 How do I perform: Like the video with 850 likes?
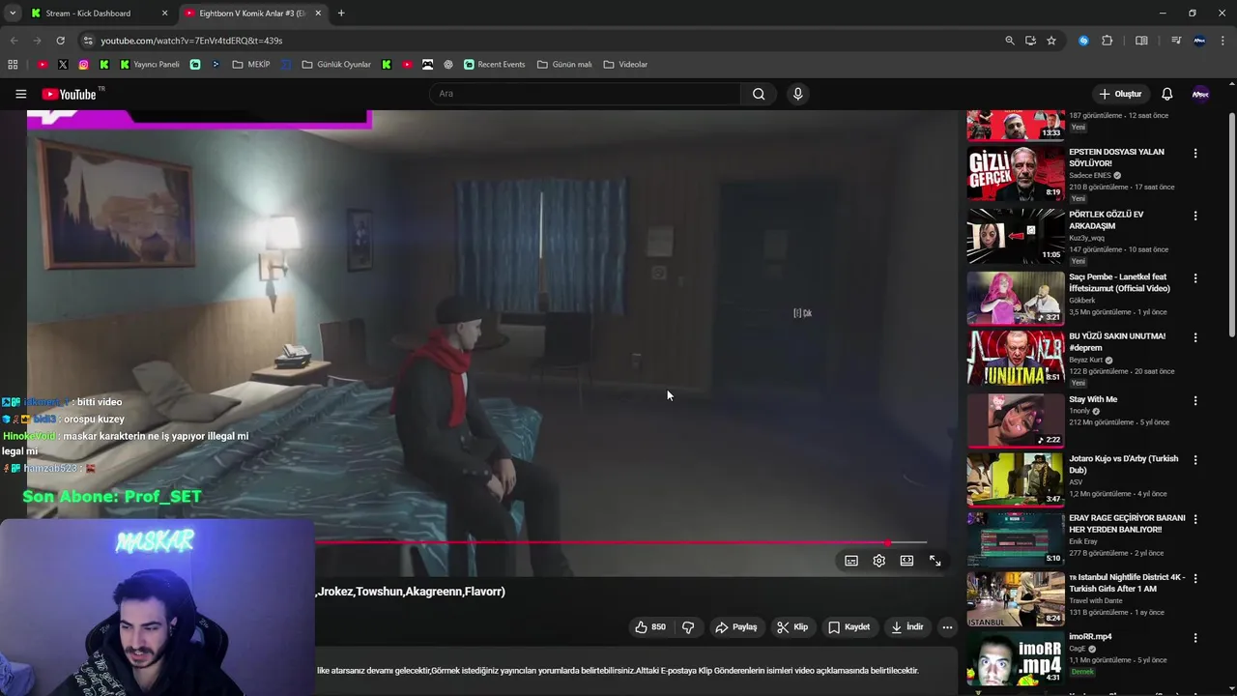pyautogui.click(x=649, y=627)
